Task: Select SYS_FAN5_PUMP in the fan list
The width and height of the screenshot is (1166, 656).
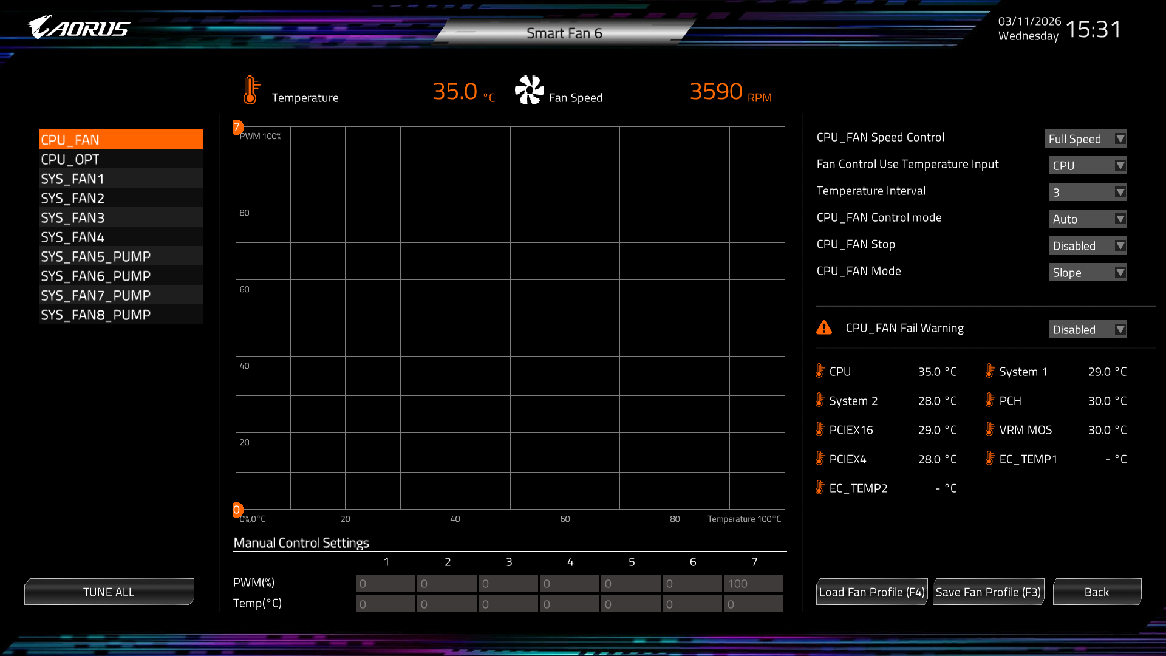Action: coord(121,256)
